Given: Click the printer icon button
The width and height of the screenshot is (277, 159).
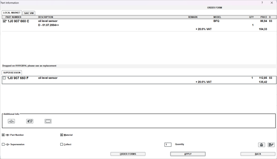Looking at the screenshot, I should [x=261, y=145].
